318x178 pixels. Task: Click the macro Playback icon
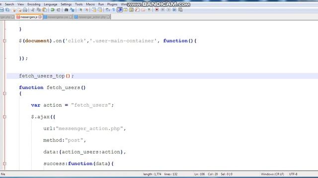pos(168,10)
